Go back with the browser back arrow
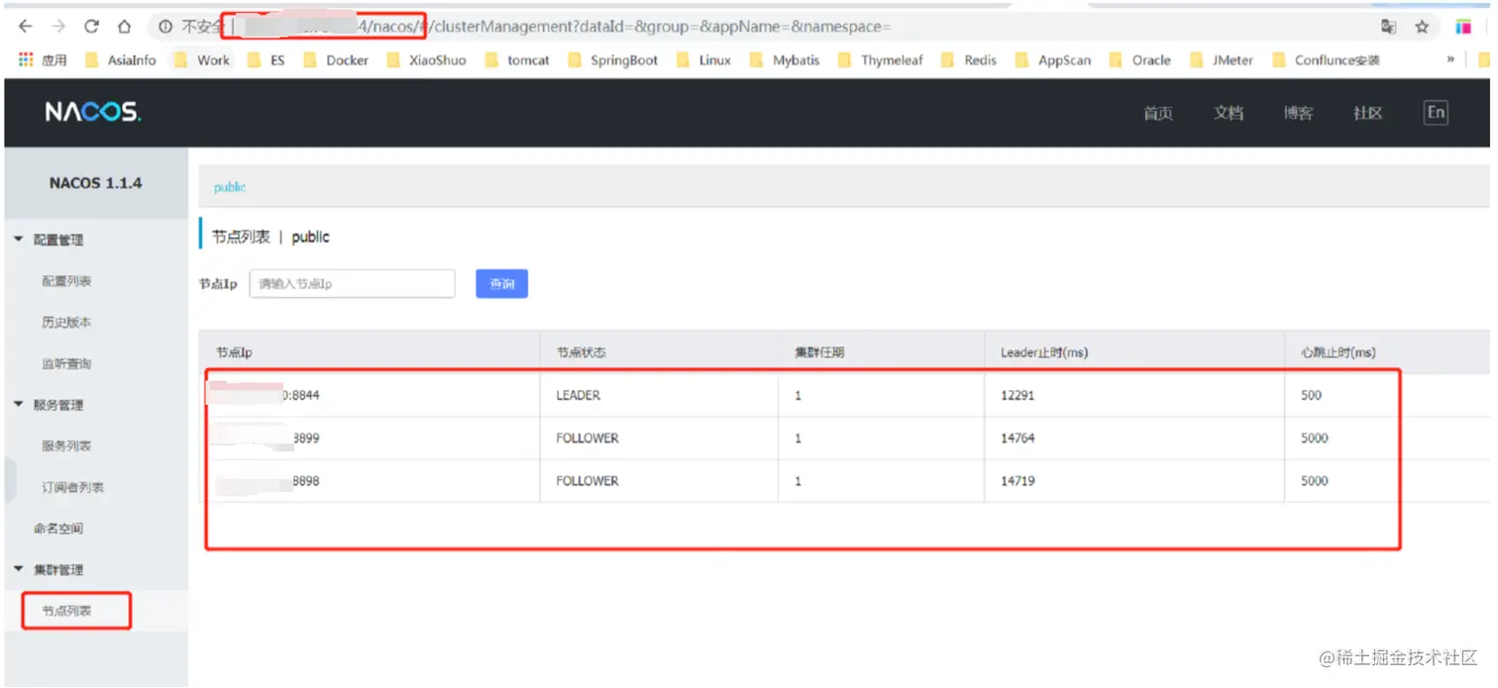This screenshot has width=1498, height=688. coord(26,27)
